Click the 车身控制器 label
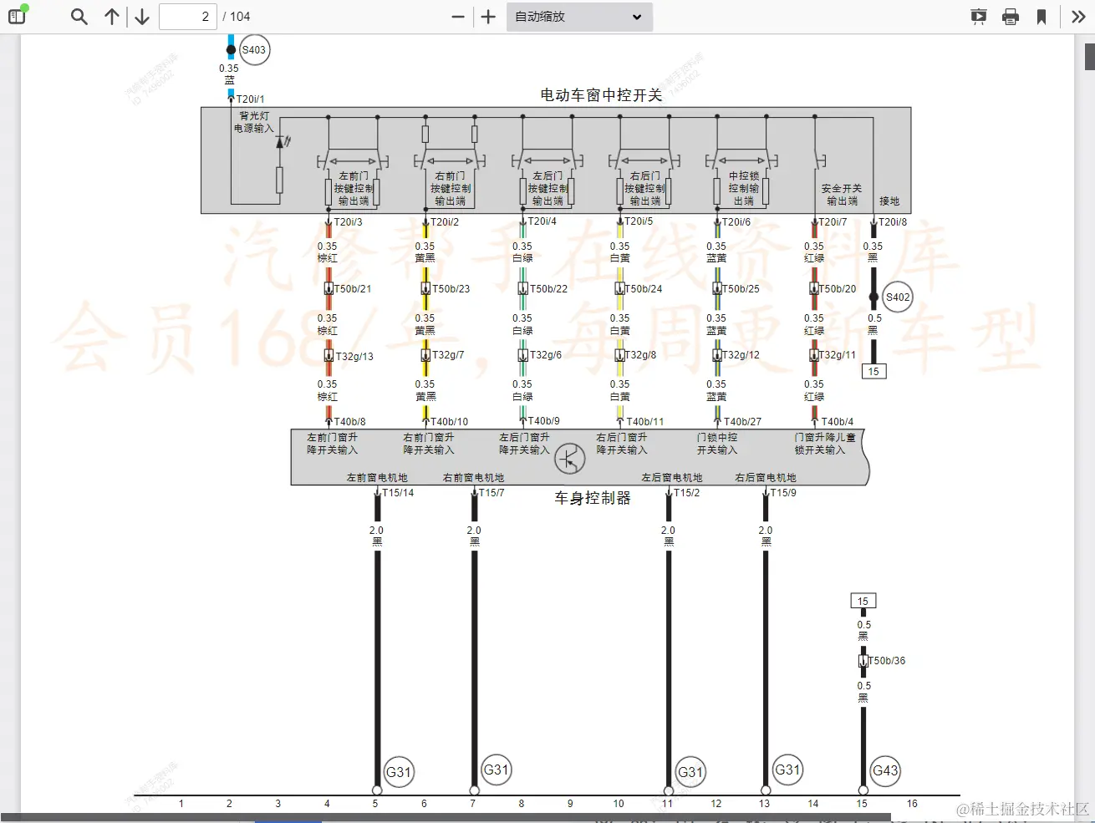The width and height of the screenshot is (1095, 823). coord(593,498)
